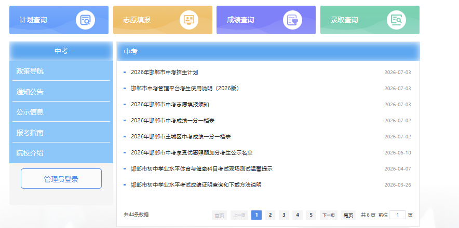The image size is (459, 228).
Task: Open 邯郸市中考管理平台考生使用说明 link
Action: tap(185, 88)
